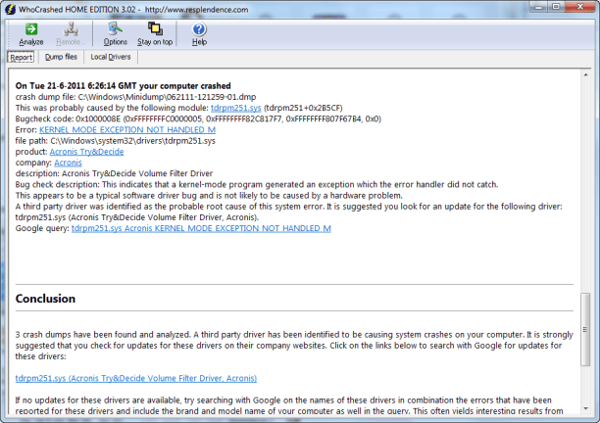Screen dimensions: 600x423
Task: Maximize the WhoCrashed window
Action: pos(557,7)
